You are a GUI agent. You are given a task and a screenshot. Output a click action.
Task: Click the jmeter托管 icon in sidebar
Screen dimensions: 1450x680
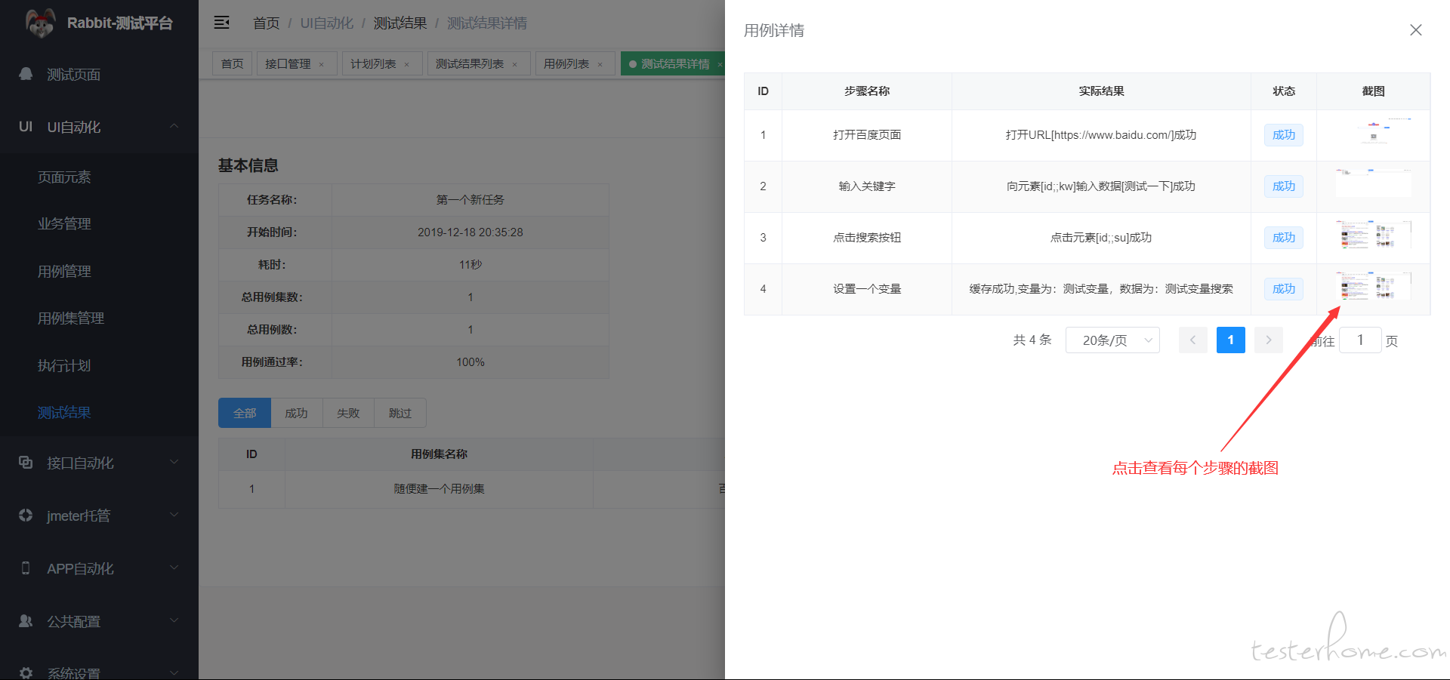pyautogui.click(x=26, y=515)
